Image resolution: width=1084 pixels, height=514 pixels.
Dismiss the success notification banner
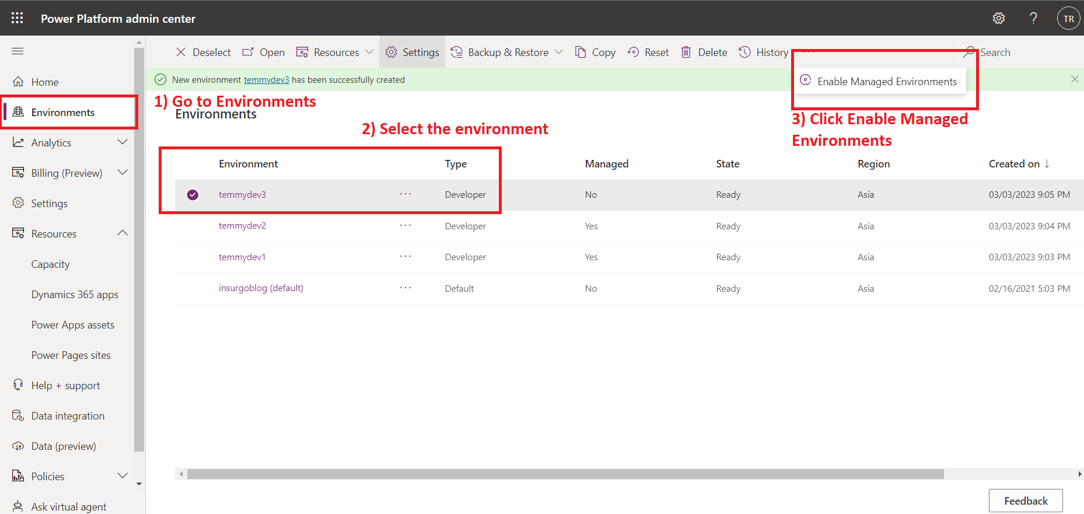tap(1075, 79)
